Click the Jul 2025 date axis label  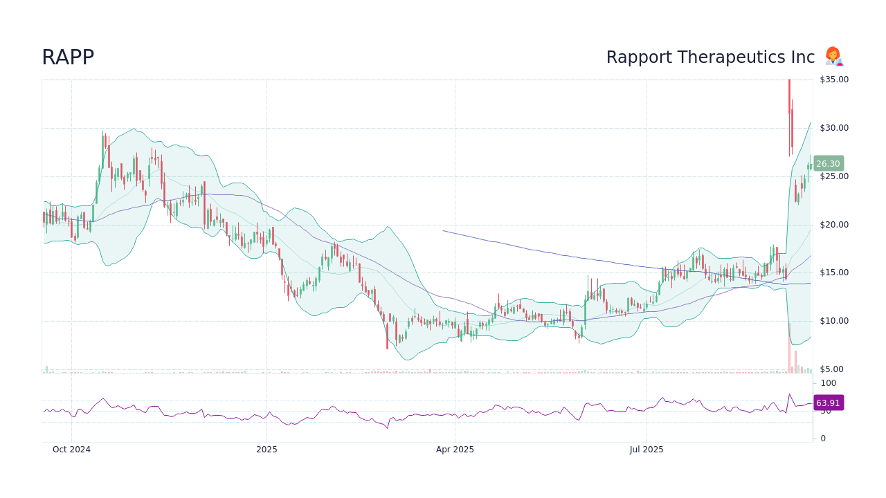point(647,450)
